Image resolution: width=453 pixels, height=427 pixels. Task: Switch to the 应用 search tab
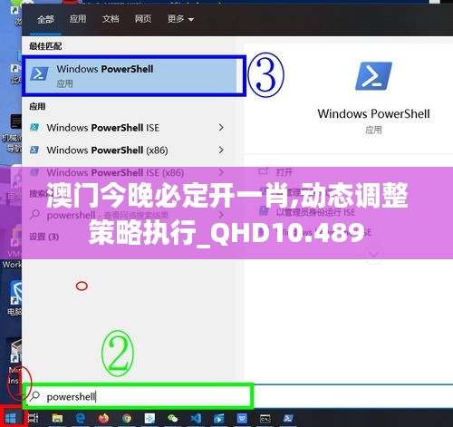[x=78, y=19]
